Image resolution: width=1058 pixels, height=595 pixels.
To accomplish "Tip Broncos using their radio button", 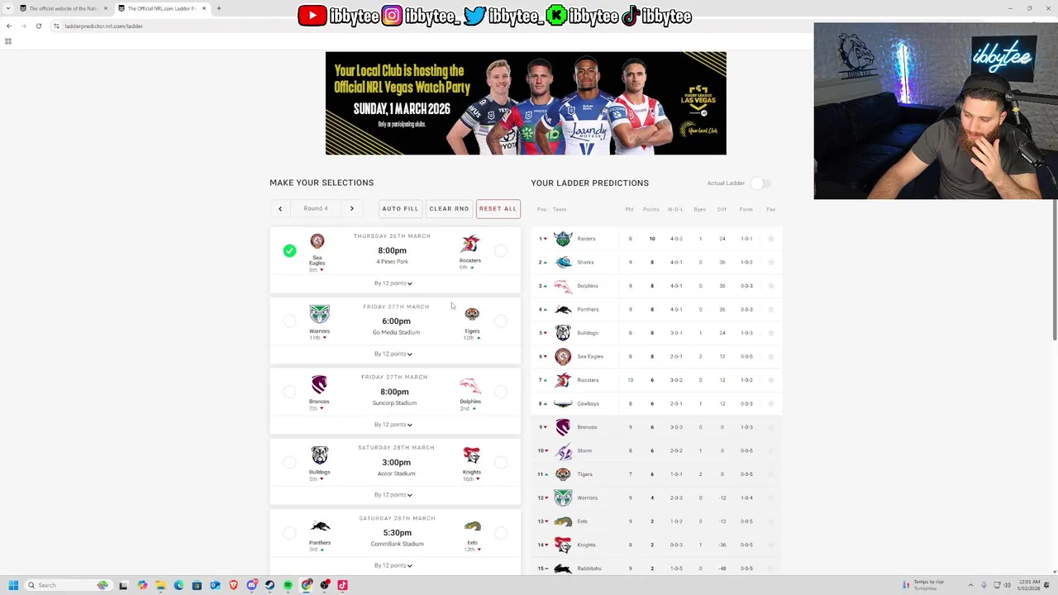I will (289, 392).
